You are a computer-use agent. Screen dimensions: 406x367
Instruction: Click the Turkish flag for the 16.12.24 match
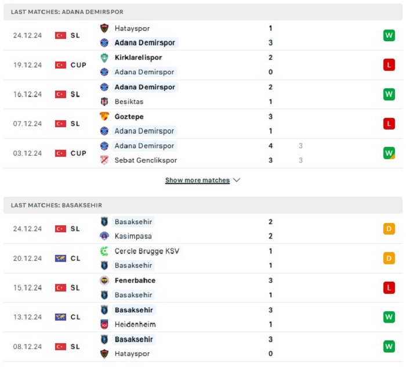click(x=60, y=94)
